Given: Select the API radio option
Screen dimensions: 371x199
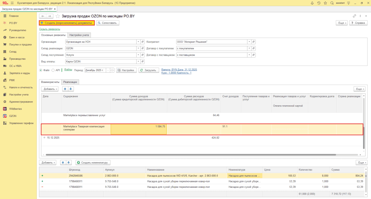Looking at the screenshot, I should pos(53,70).
